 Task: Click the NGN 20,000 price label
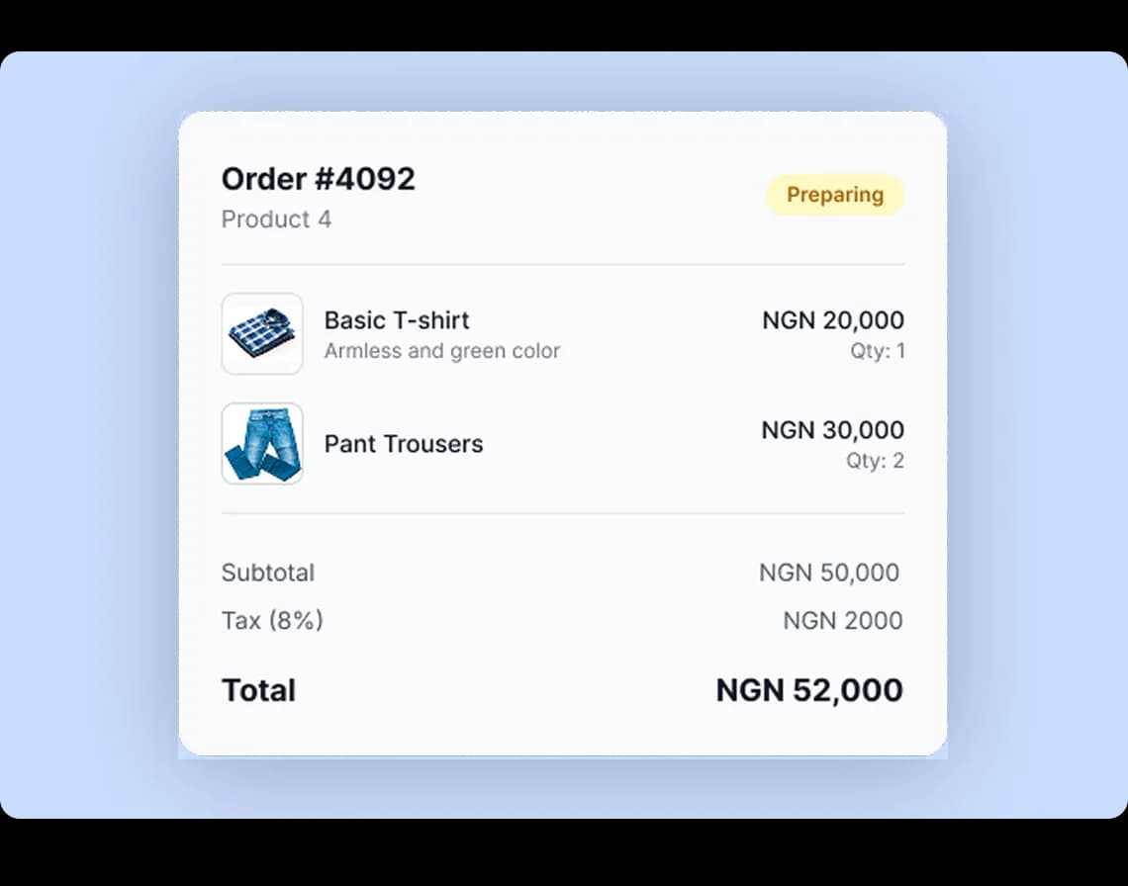832,319
